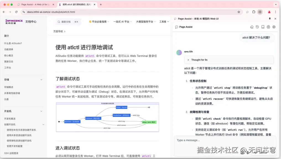This screenshot has height=159, width=281.
Task: Open the 工具箱 dropdown menu
Action: point(164,22)
